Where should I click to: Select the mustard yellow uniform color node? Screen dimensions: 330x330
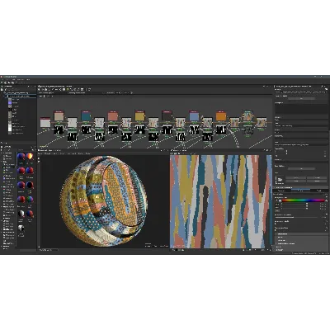click(140, 116)
